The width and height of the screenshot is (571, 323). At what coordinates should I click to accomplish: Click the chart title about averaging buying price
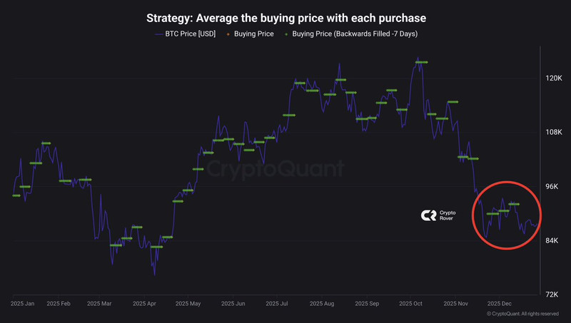pyautogui.click(x=285, y=17)
